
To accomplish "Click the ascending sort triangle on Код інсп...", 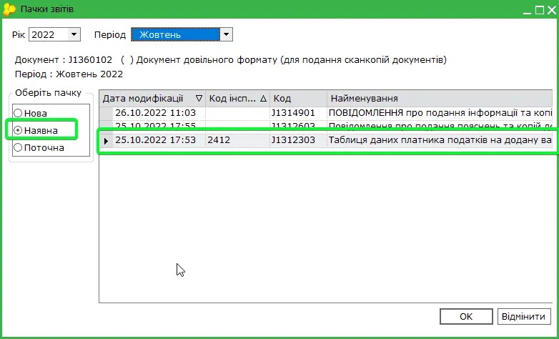I will (263, 99).
